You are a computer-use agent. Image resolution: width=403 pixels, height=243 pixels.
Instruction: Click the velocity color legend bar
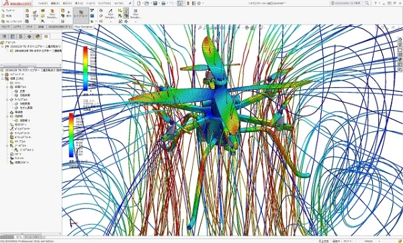coord(71,135)
